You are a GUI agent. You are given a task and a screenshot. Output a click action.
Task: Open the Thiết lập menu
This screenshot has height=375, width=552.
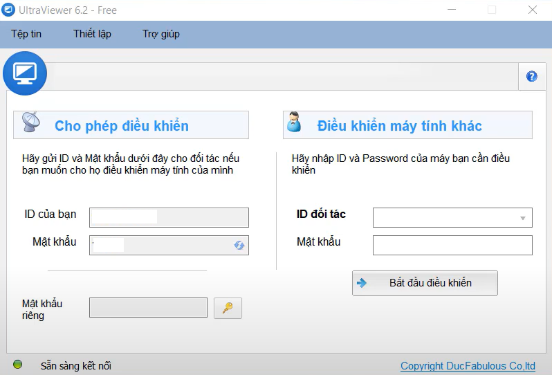92,34
